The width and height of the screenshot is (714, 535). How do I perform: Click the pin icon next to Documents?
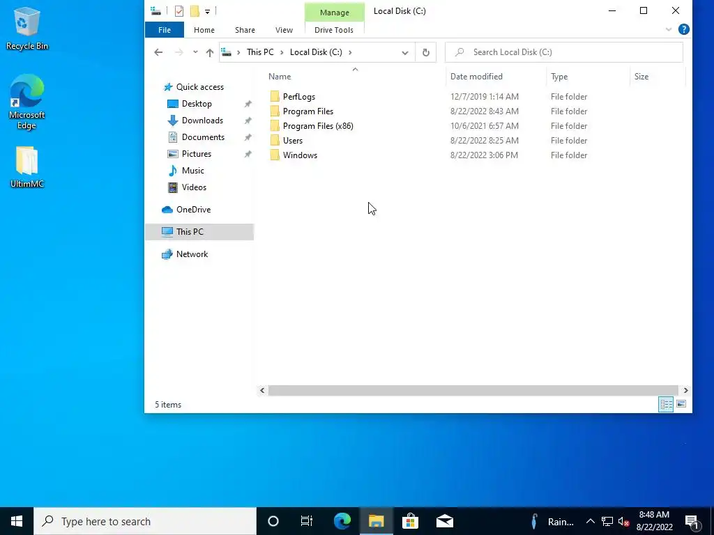tap(248, 137)
